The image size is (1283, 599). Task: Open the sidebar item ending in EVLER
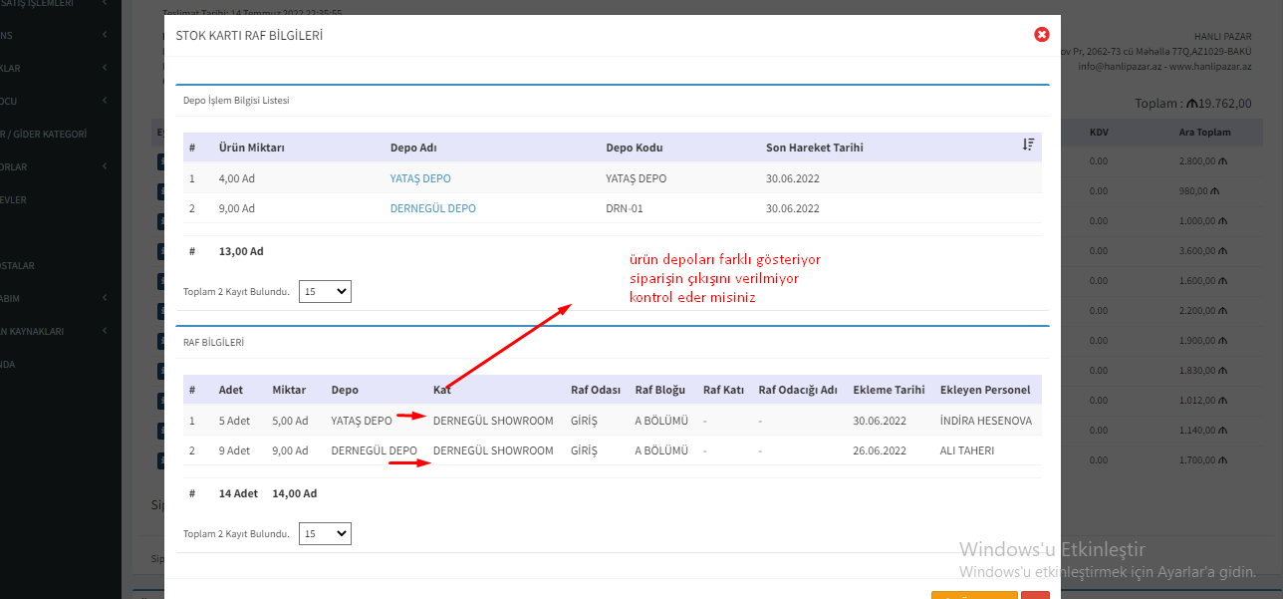click(x=14, y=199)
